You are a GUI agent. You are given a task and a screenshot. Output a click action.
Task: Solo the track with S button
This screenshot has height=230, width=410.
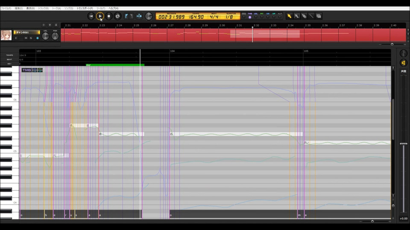click(31, 38)
